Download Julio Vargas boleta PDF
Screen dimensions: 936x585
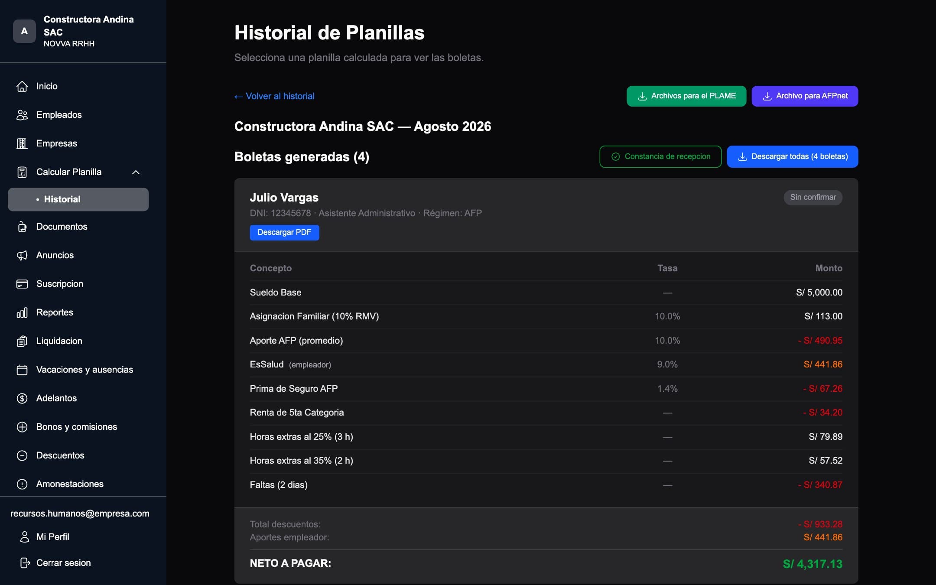(284, 232)
